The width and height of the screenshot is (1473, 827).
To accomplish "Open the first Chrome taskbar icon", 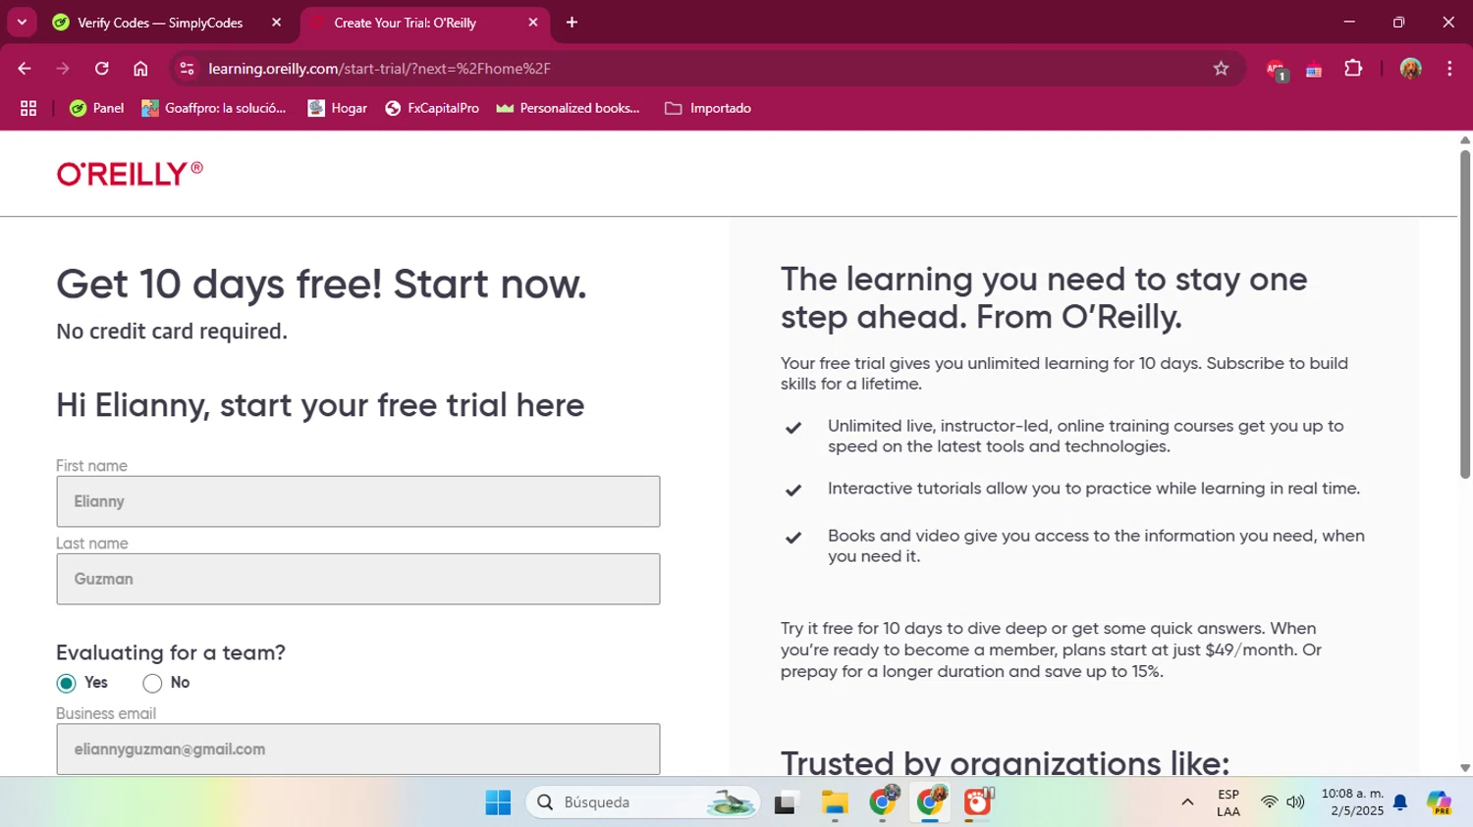I will point(883,802).
